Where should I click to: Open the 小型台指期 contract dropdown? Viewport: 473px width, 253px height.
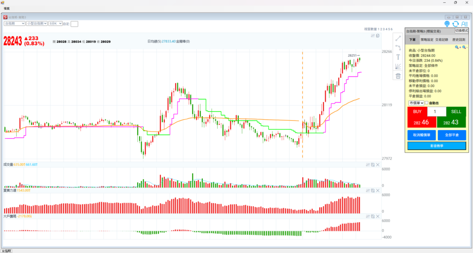[36, 23]
